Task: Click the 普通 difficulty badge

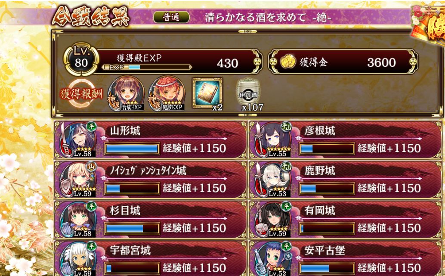Action: point(171,17)
